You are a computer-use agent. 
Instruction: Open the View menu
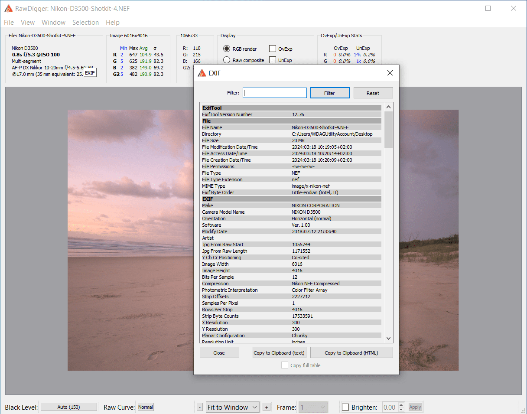tap(28, 23)
